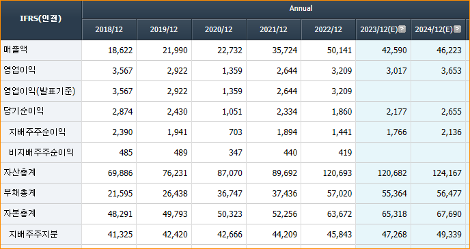Click the 당기순이익 row label
The height and width of the screenshot is (249, 470).
click(x=24, y=111)
